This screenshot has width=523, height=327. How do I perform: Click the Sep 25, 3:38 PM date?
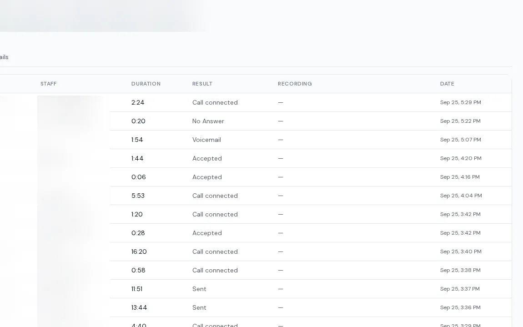click(x=460, y=271)
